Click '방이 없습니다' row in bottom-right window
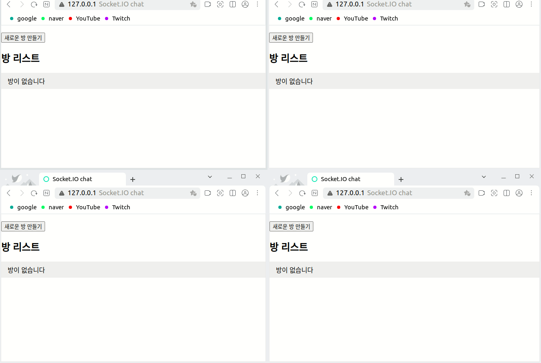 click(x=404, y=270)
